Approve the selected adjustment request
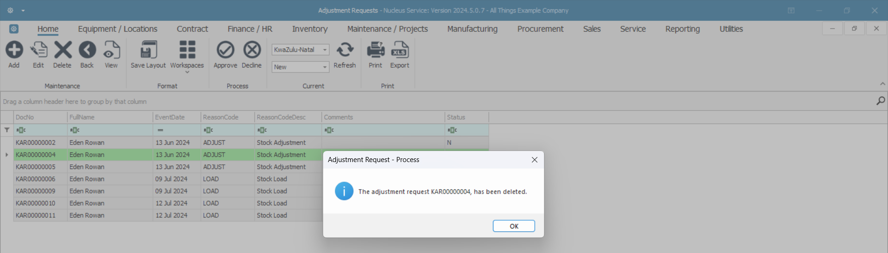888x253 pixels. (x=225, y=50)
